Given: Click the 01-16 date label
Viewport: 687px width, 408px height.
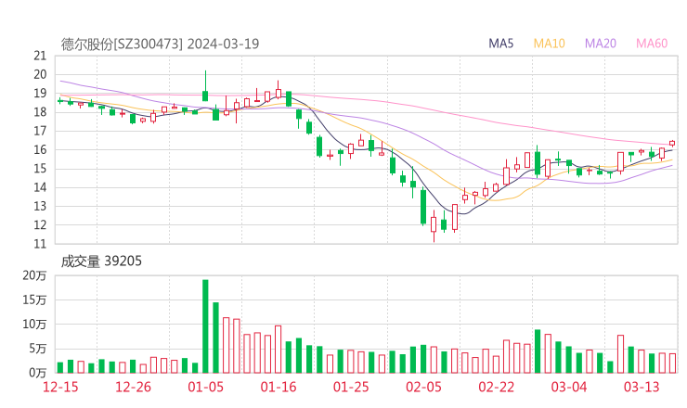Looking at the screenshot, I should pyautogui.click(x=279, y=387).
